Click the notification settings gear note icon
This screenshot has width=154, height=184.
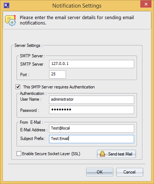point(10,21)
